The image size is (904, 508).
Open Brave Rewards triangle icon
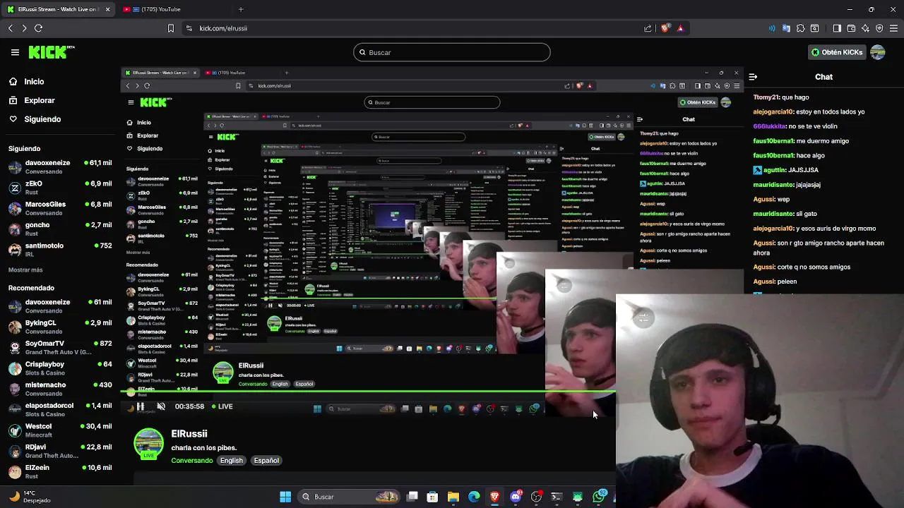coord(680,28)
